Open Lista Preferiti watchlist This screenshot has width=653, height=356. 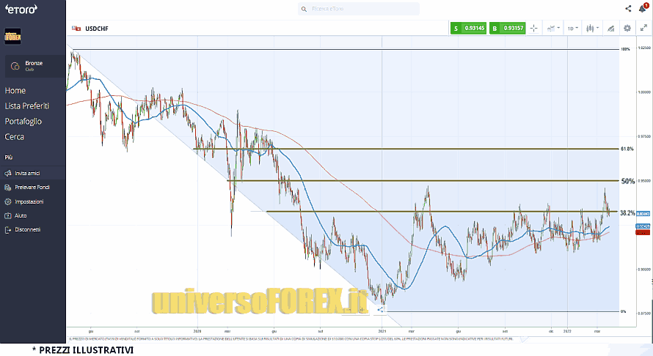tap(26, 106)
